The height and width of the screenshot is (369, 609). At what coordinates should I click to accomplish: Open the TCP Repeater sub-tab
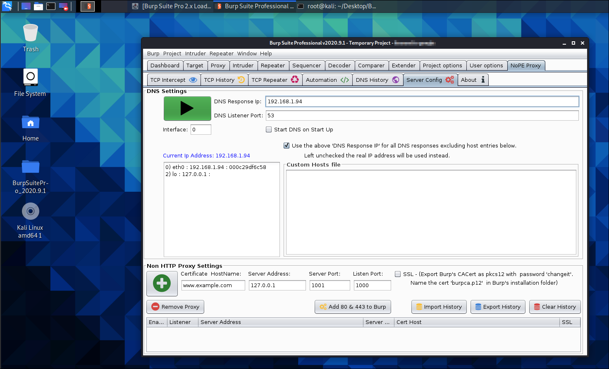[275, 80]
